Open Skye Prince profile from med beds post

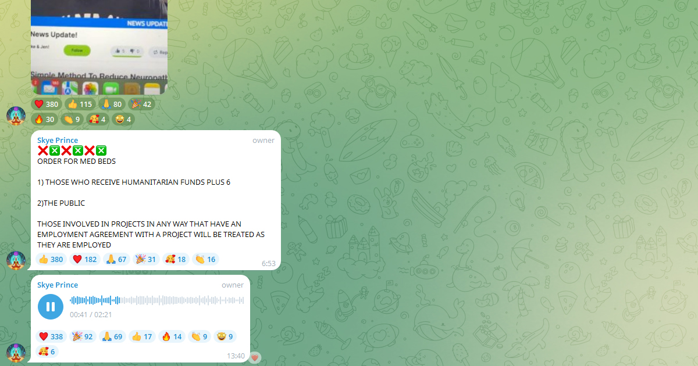[58, 140]
